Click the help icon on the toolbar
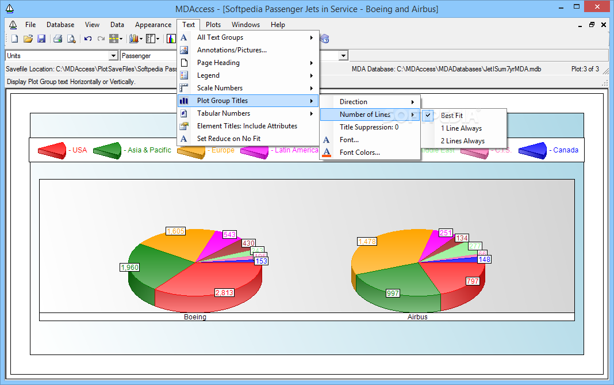 [x=325, y=39]
